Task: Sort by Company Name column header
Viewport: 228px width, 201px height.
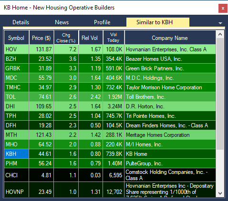Action: [170, 38]
